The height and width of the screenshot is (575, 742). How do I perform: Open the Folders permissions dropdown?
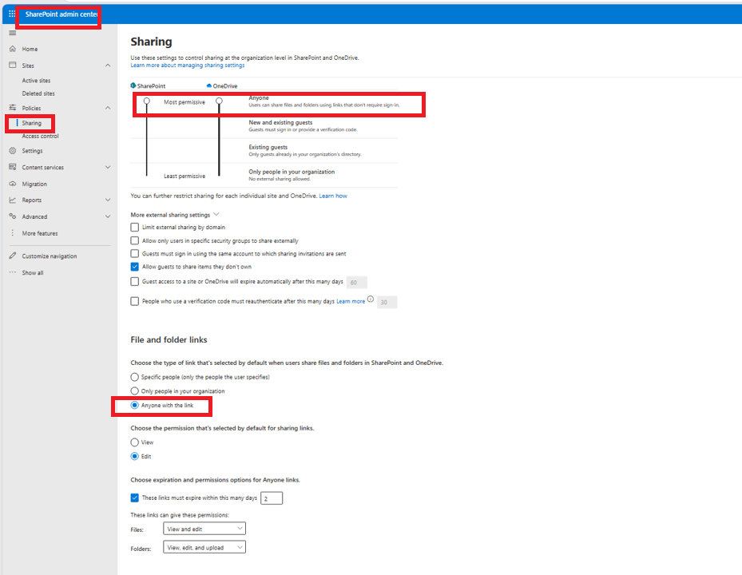pos(204,548)
